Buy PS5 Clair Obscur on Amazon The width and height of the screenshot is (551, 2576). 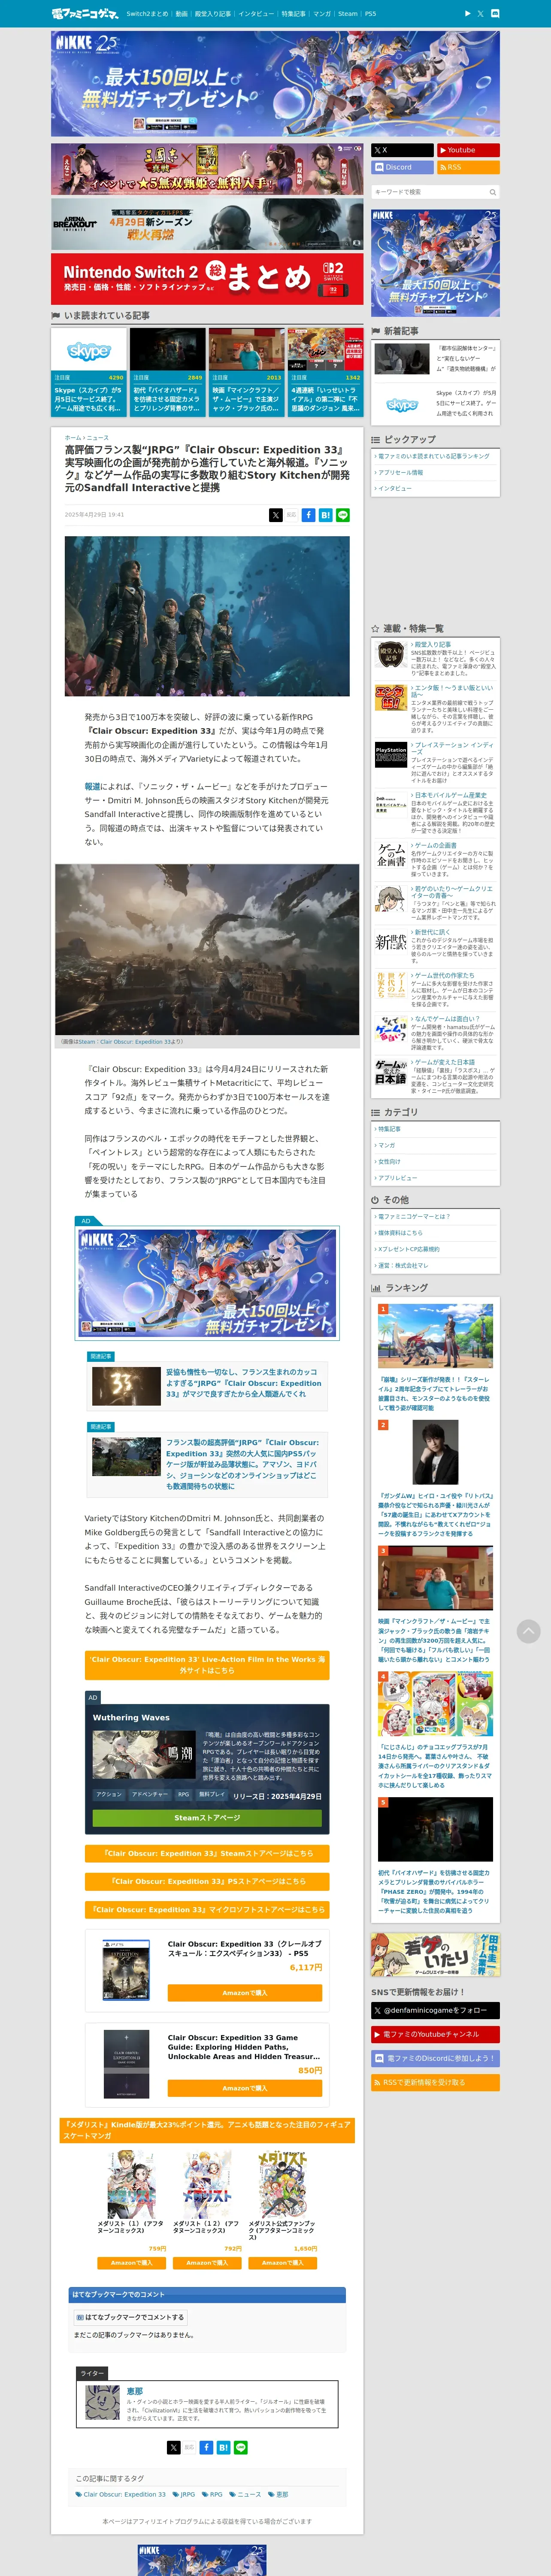coord(245,1993)
